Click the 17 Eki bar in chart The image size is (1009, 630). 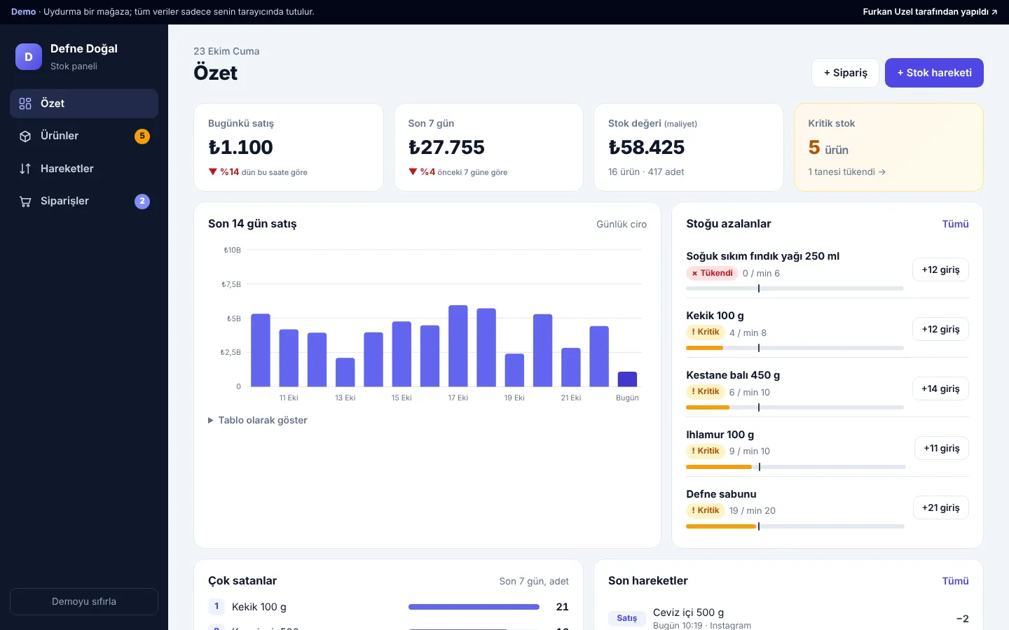click(x=458, y=346)
